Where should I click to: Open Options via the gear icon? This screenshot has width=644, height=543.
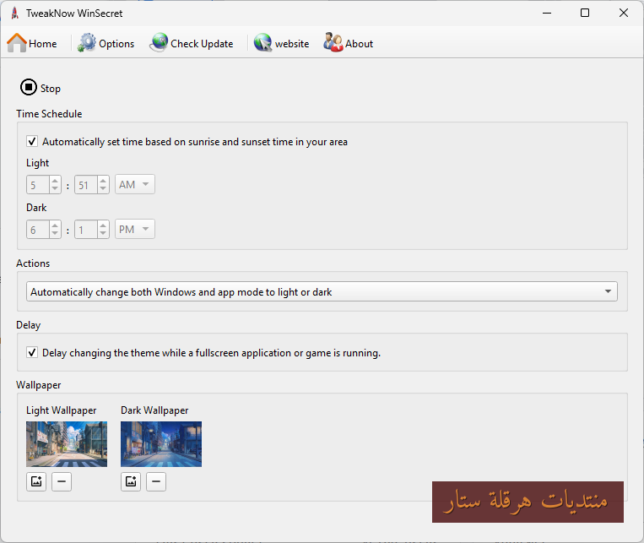coord(87,43)
